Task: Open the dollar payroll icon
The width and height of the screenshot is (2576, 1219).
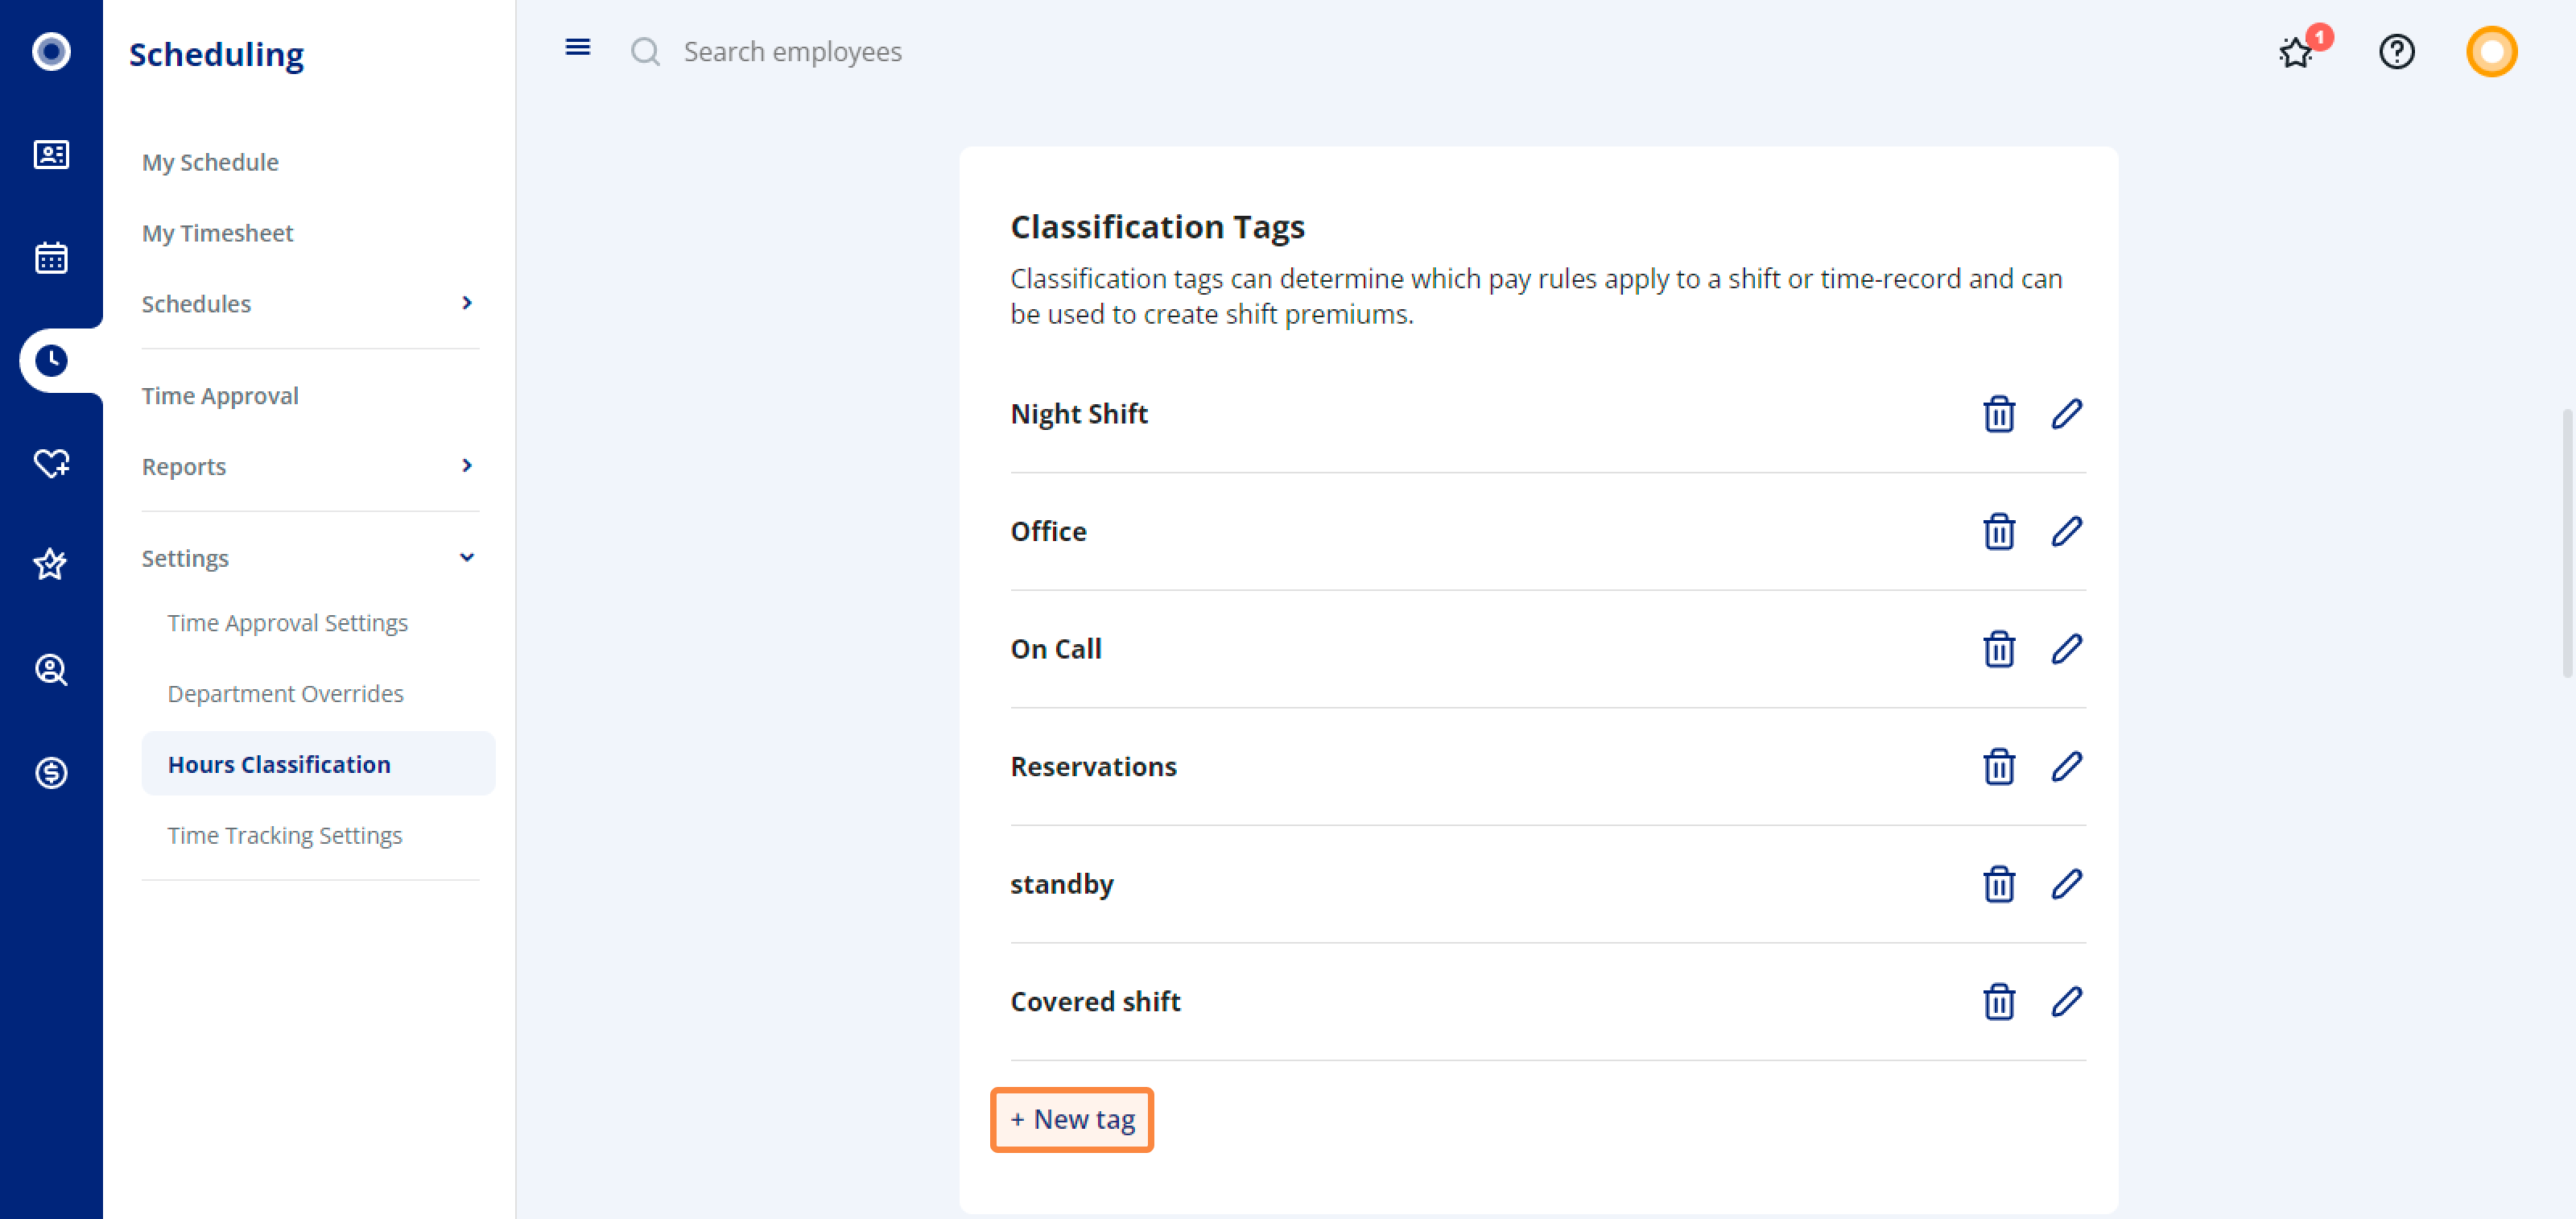Action: (x=51, y=772)
